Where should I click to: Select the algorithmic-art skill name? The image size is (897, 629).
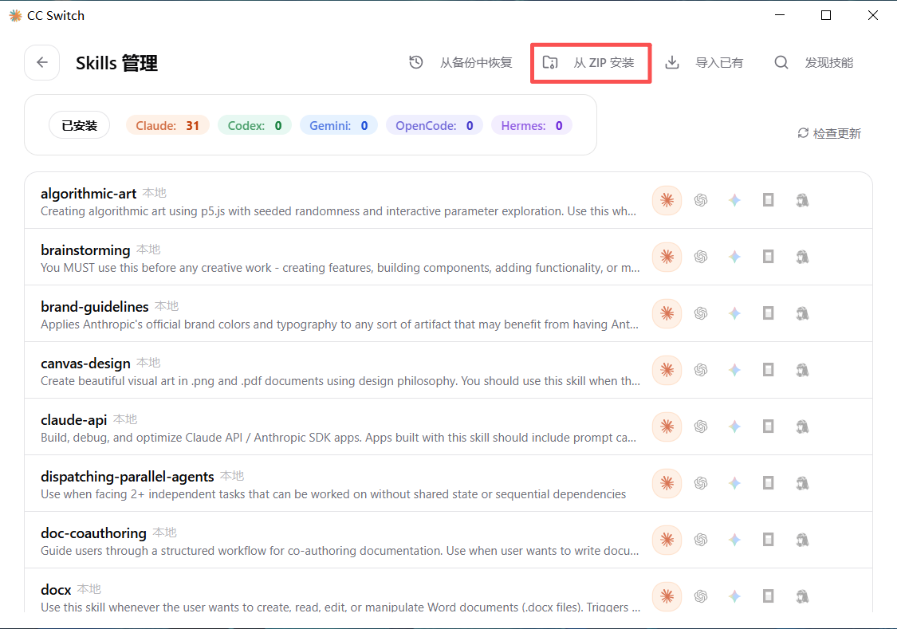[x=89, y=194]
